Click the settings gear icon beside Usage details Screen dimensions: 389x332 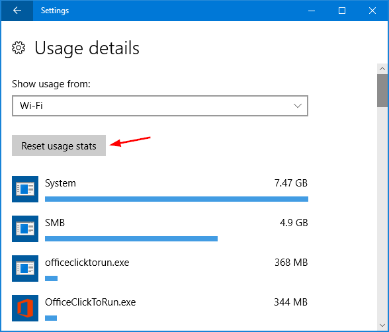[x=19, y=48]
